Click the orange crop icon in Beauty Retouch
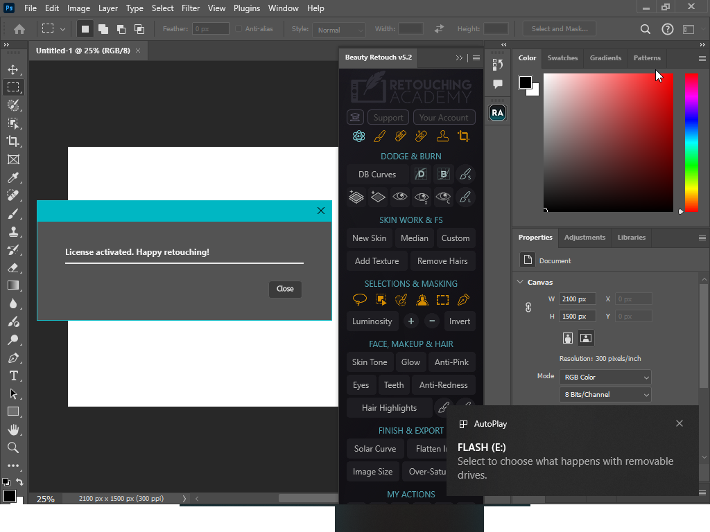This screenshot has width=710, height=532. (x=464, y=136)
